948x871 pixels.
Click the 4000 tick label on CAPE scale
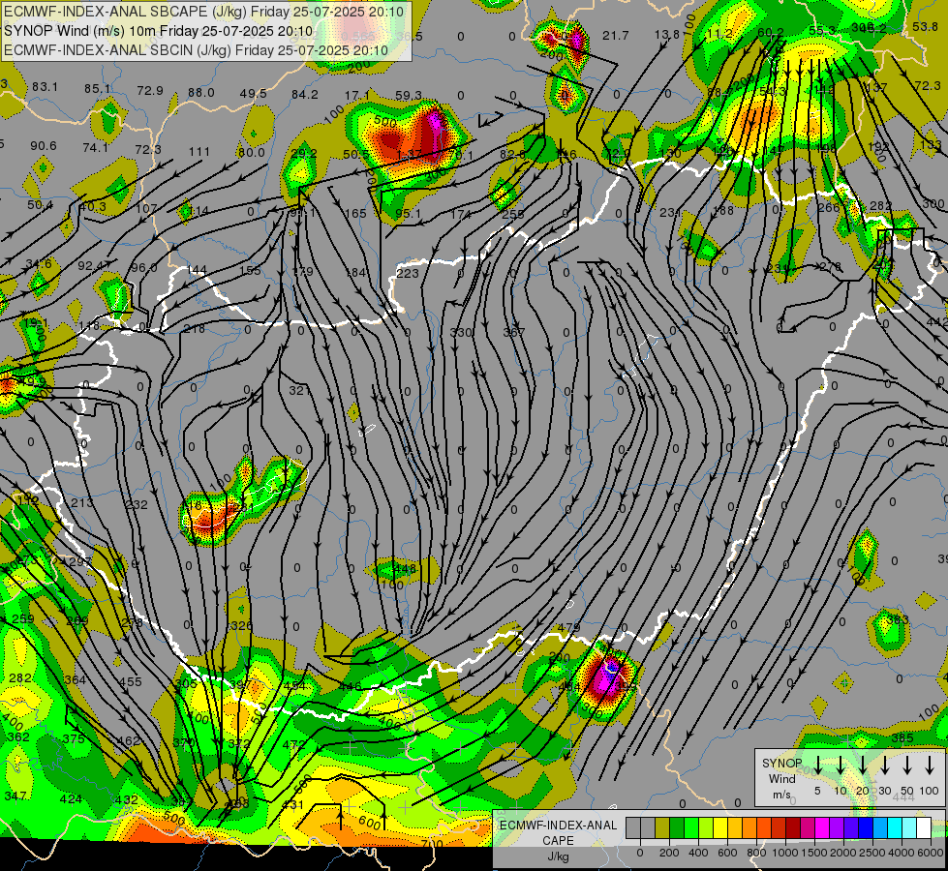click(902, 853)
